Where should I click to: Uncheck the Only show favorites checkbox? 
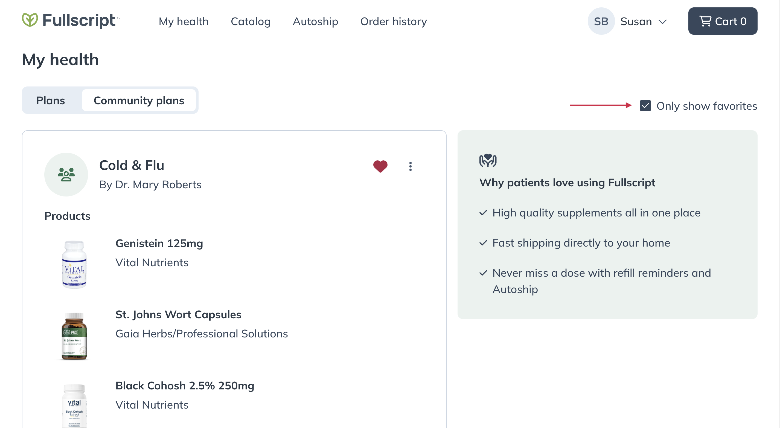pos(645,106)
